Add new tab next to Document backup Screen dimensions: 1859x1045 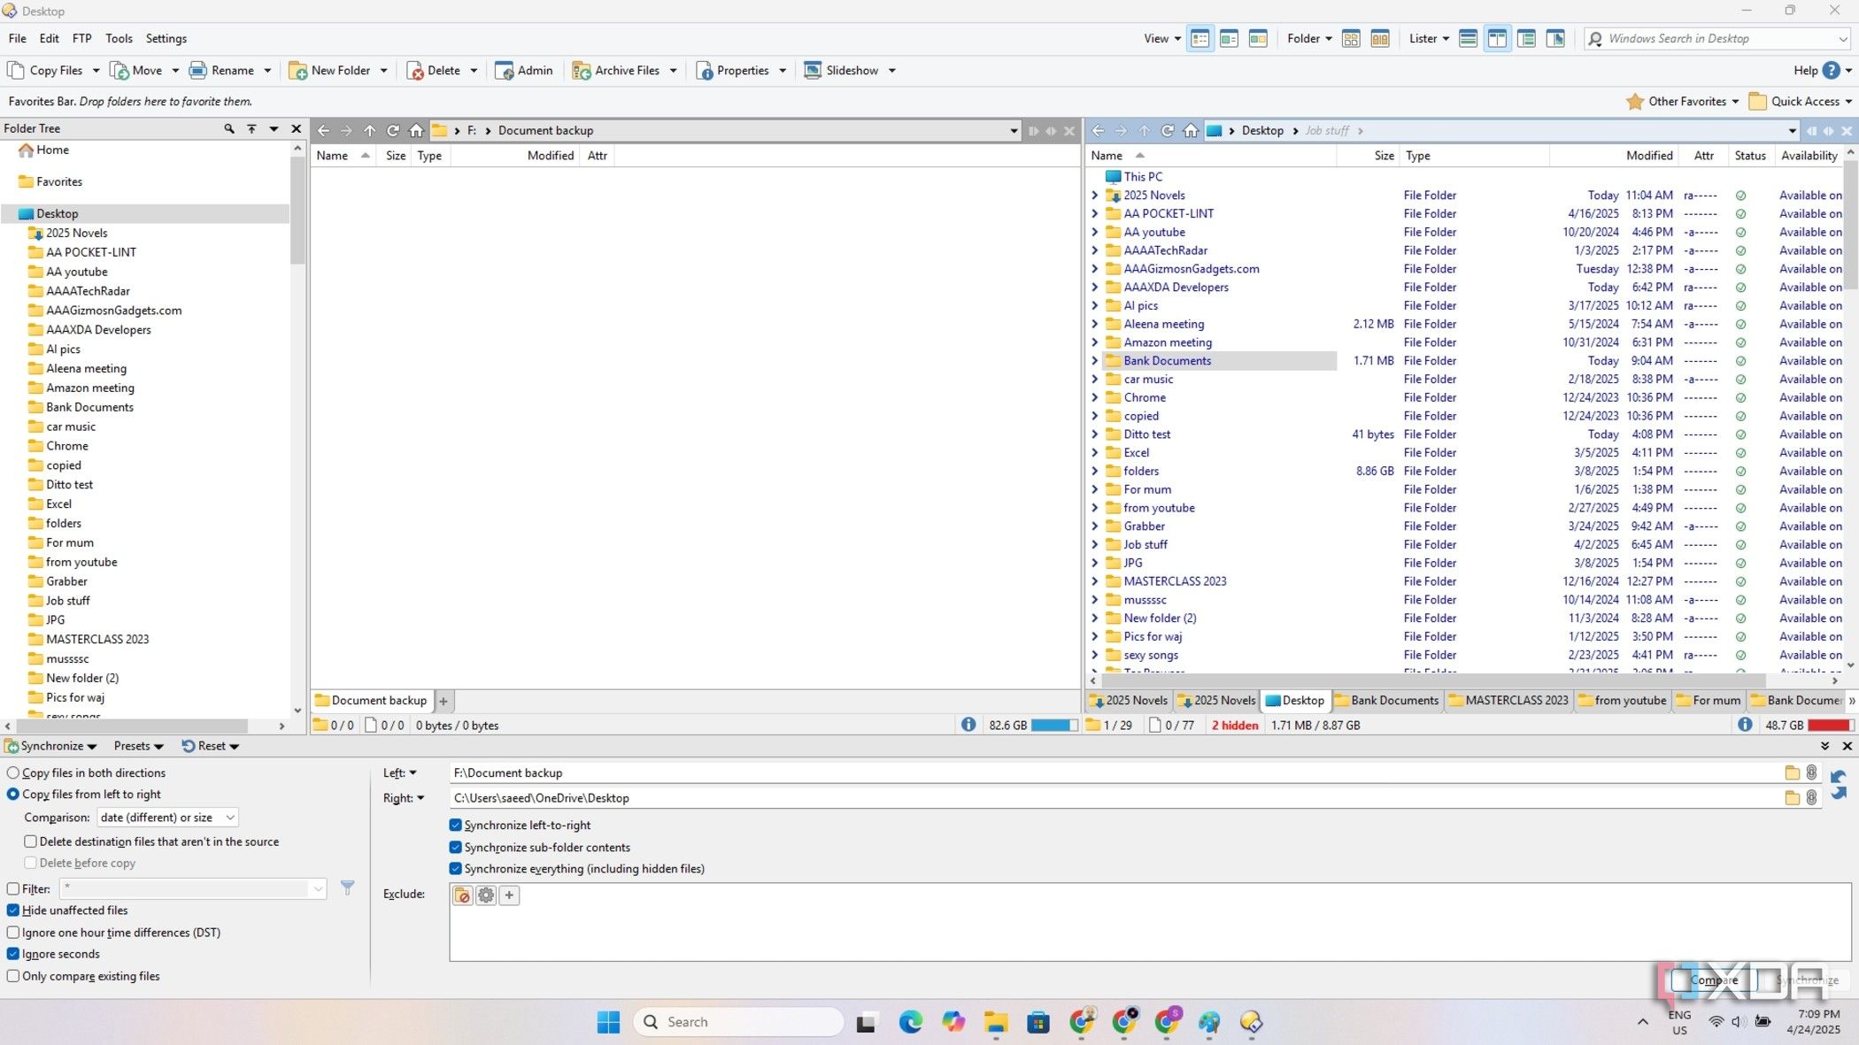tap(444, 702)
